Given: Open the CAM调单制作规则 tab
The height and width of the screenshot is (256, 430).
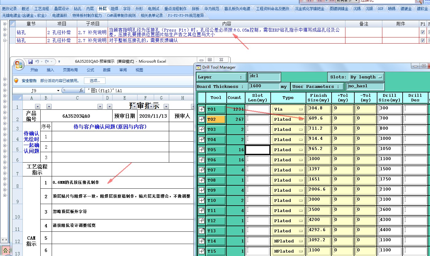Looking at the screenshot, I should 121,15.
